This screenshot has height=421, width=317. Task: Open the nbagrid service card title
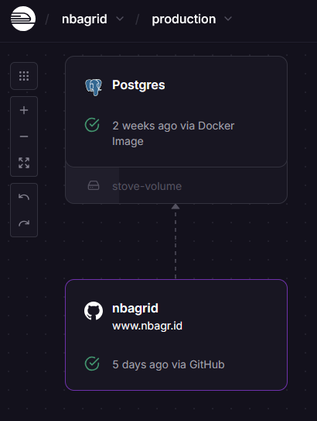coord(135,309)
